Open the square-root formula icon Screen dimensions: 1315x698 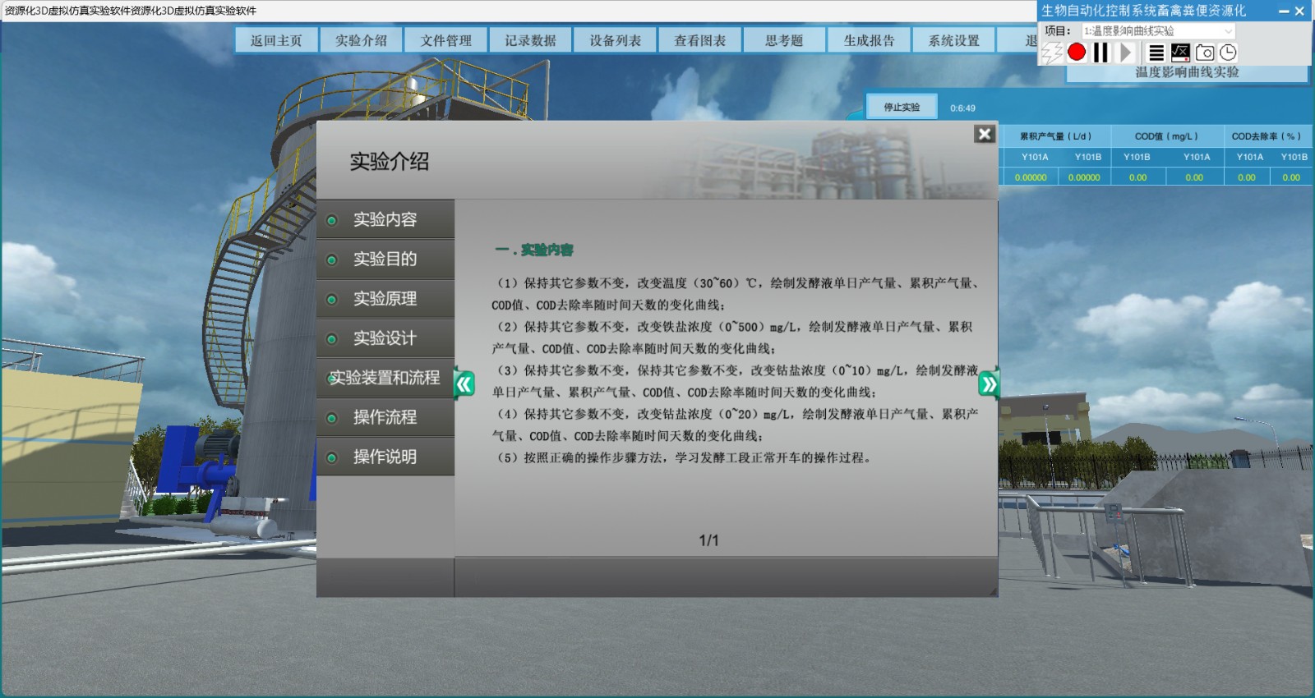[x=1180, y=53]
